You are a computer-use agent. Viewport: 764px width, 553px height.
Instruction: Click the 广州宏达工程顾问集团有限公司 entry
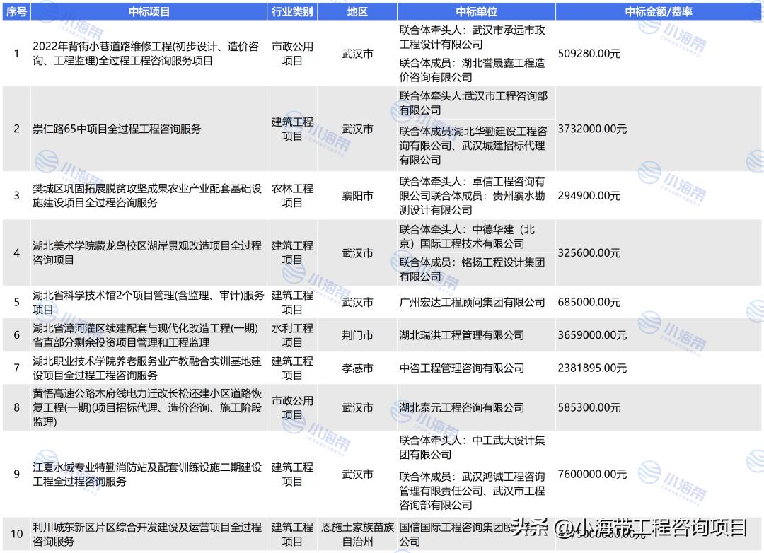470,303
